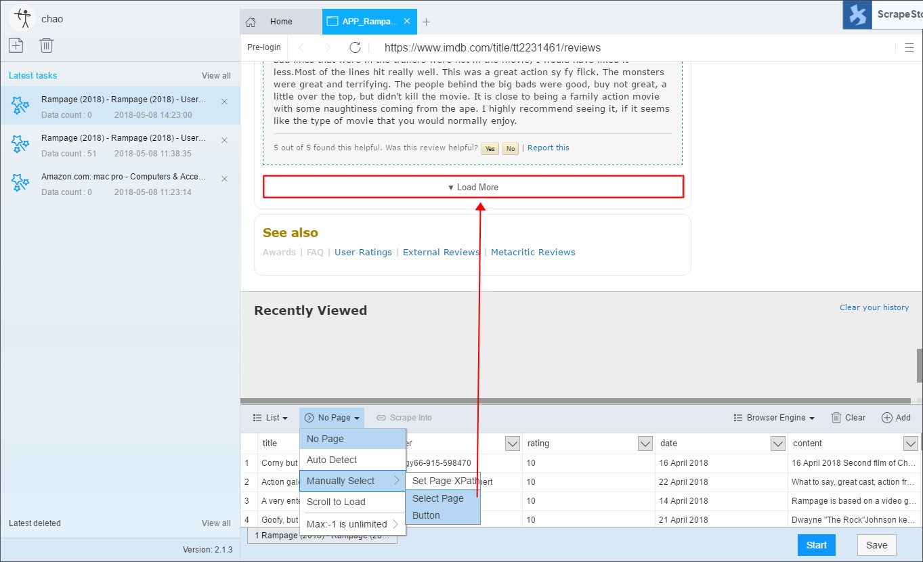
Task: Click Yes for review helpful
Action: point(490,148)
